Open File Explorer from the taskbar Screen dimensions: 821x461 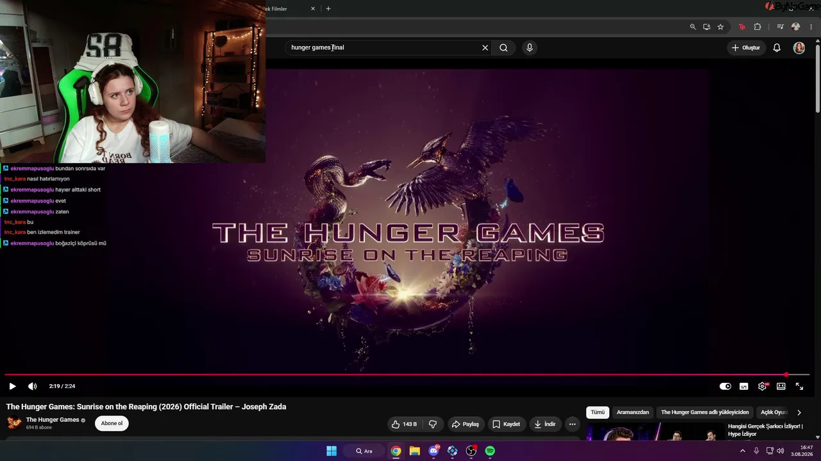[x=415, y=451]
